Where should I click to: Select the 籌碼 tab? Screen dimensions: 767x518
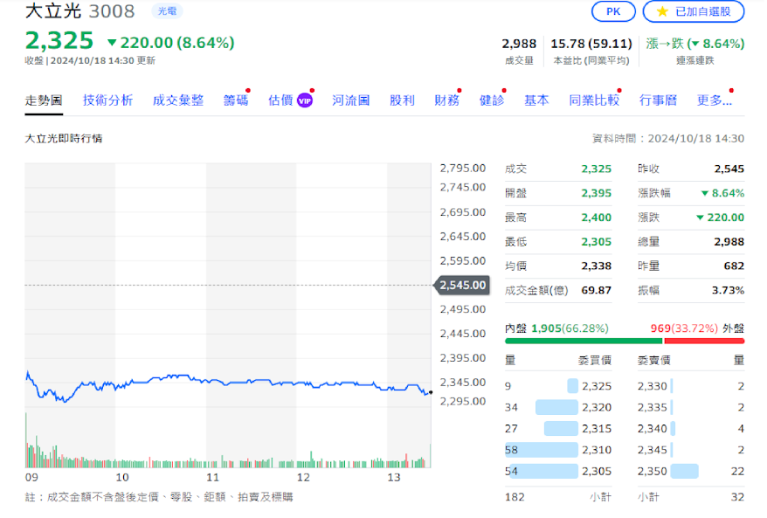236,100
